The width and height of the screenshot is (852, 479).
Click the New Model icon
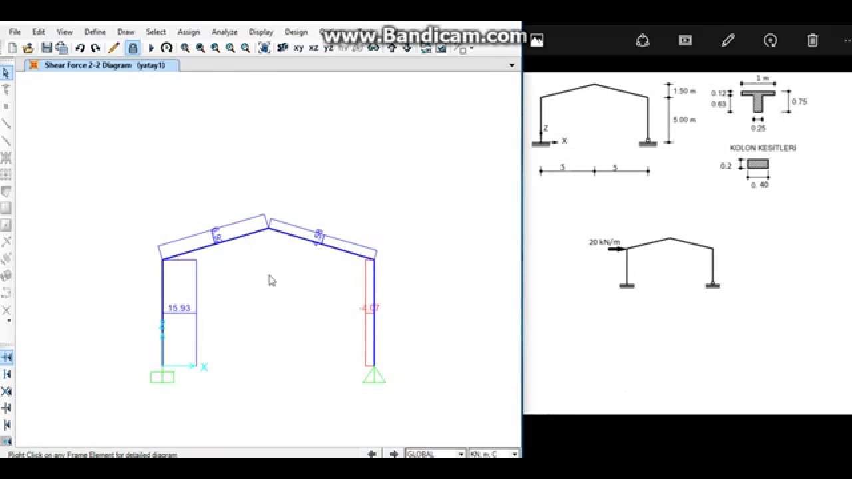[x=13, y=48]
